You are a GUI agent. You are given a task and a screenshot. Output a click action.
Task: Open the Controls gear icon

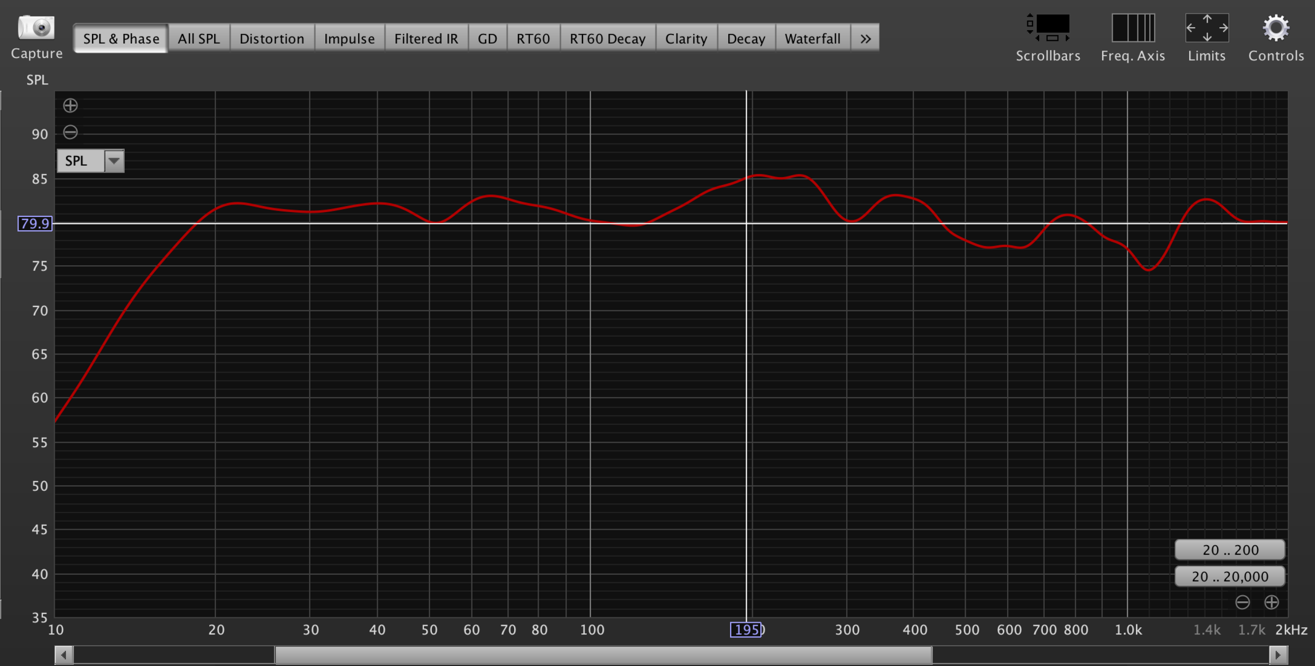point(1276,28)
